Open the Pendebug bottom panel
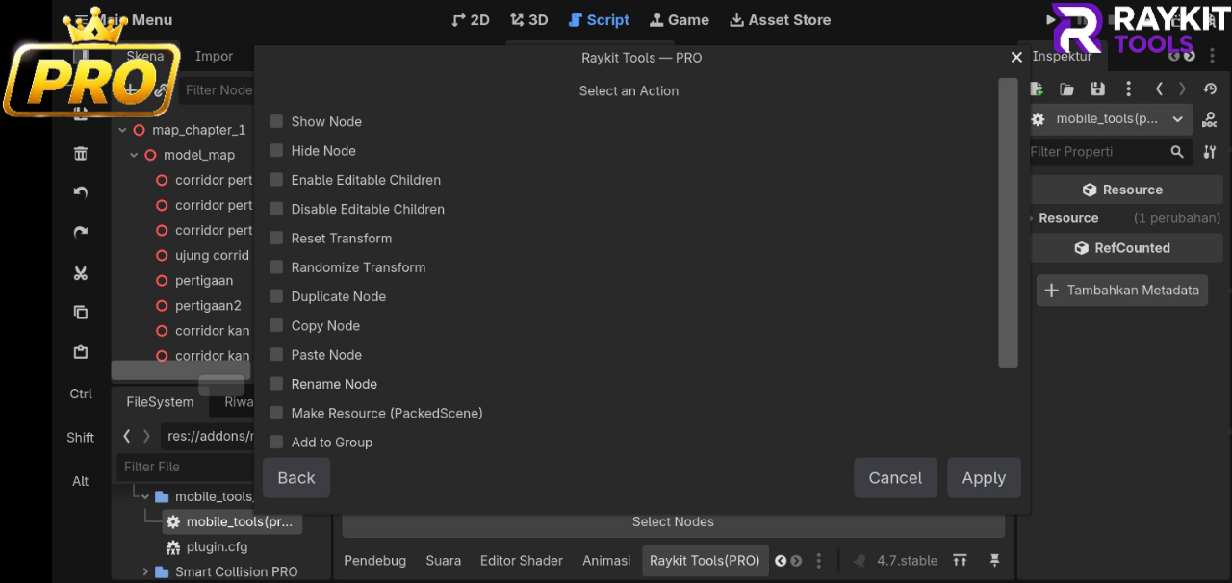Viewport: 1232px width, 583px height. click(374, 561)
